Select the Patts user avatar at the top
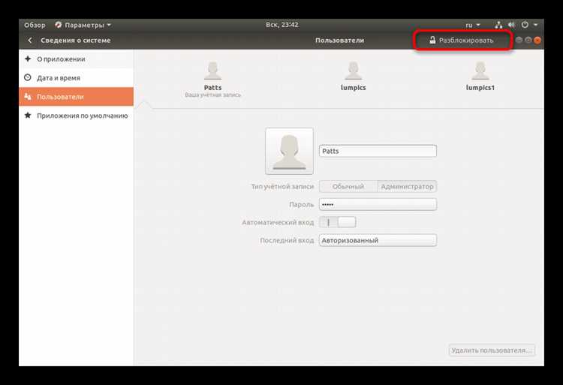563x385 pixels. [212, 71]
